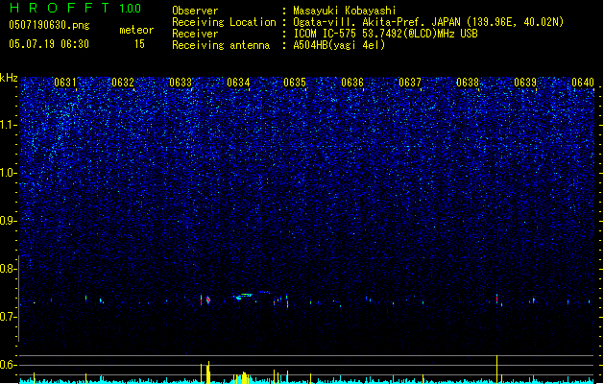Click the A504HB(yagi 4el) antenna text
Viewport: 604px width, 384px height.
pyautogui.click(x=339, y=45)
